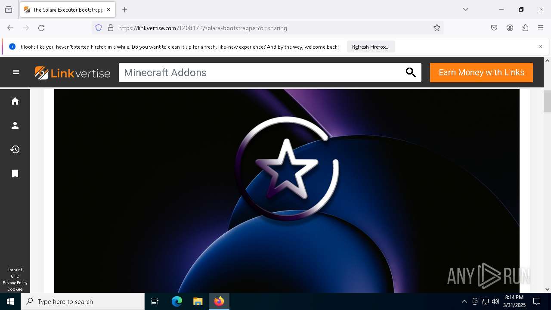Open the Firefox account icon

tap(510, 28)
